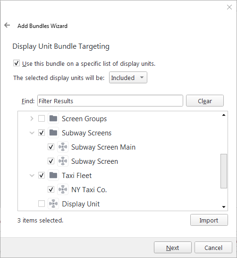Click the Clear button next to Find
The height and width of the screenshot is (258, 237).
(x=205, y=101)
